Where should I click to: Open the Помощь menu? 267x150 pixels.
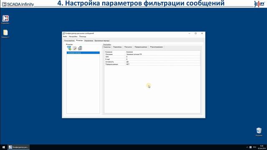point(83,37)
